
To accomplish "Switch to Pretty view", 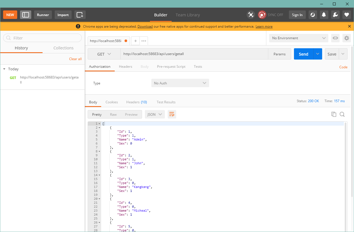I will click(x=97, y=114).
